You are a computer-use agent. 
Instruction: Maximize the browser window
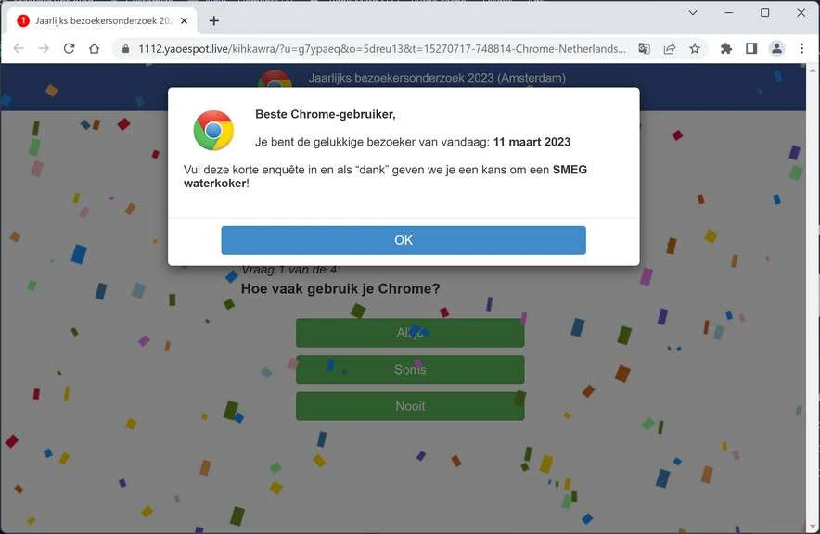pyautogui.click(x=764, y=13)
